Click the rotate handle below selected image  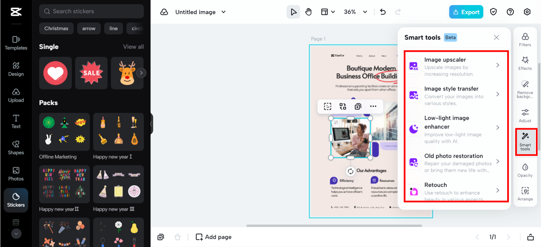(x=350, y=171)
